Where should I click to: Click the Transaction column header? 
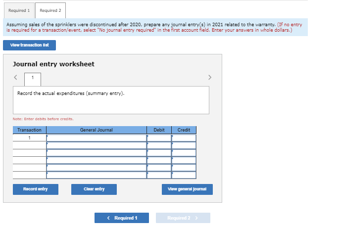click(x=29, y=130)
